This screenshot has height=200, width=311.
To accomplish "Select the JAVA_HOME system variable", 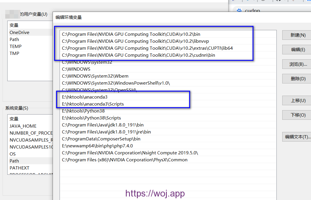I will pyautogui.click(x=22, y=126).
